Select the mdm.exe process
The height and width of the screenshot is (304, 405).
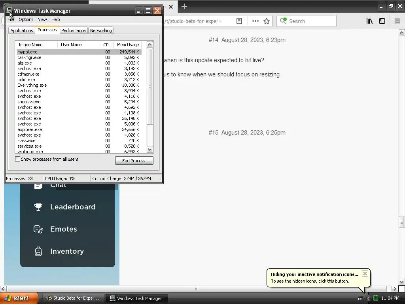pos(79,80)
